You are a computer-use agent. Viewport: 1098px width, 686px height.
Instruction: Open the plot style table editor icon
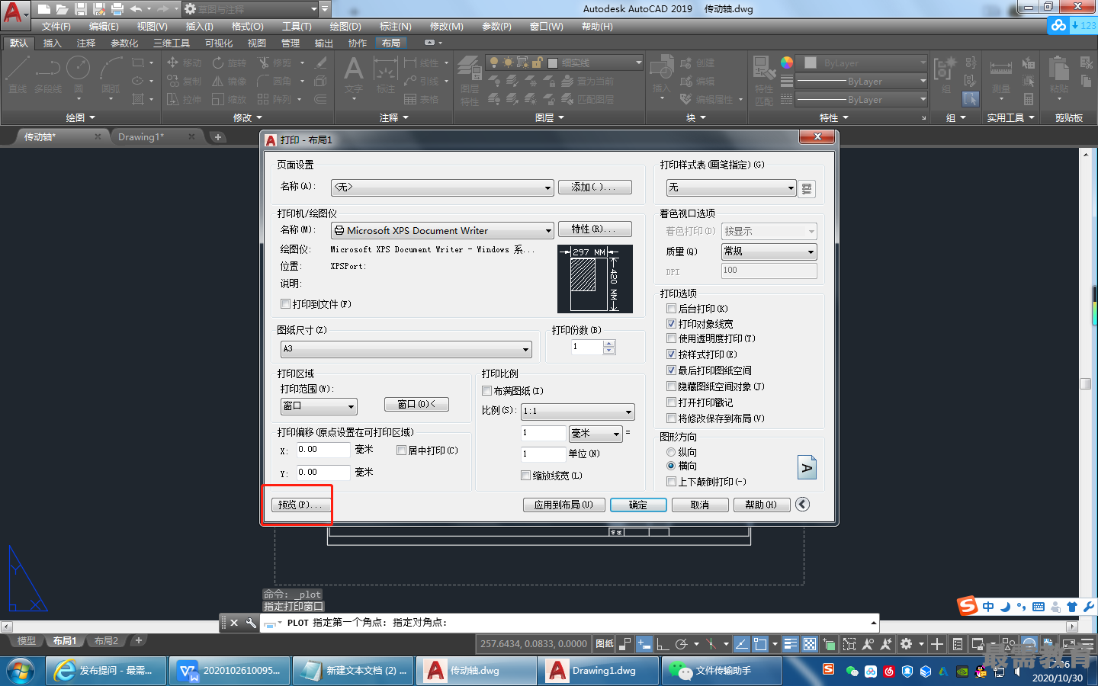807,188
